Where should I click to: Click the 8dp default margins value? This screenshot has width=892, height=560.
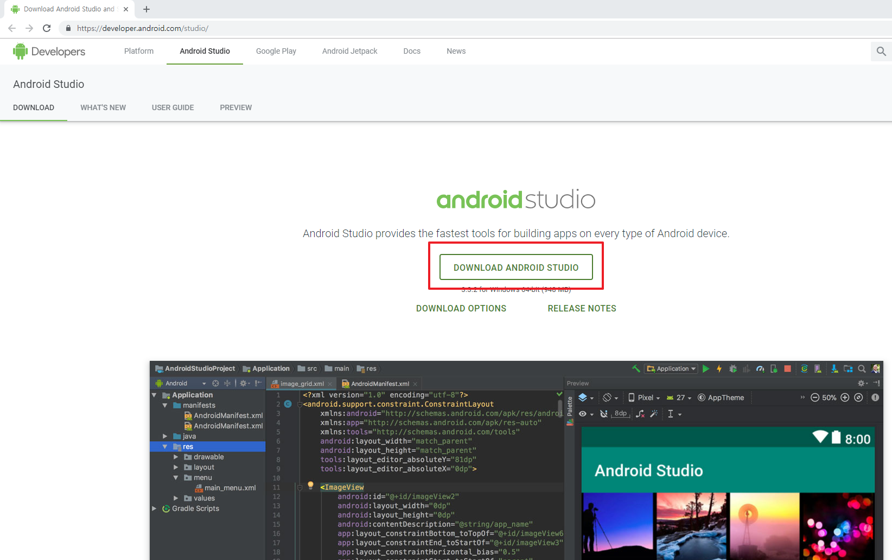621,413
